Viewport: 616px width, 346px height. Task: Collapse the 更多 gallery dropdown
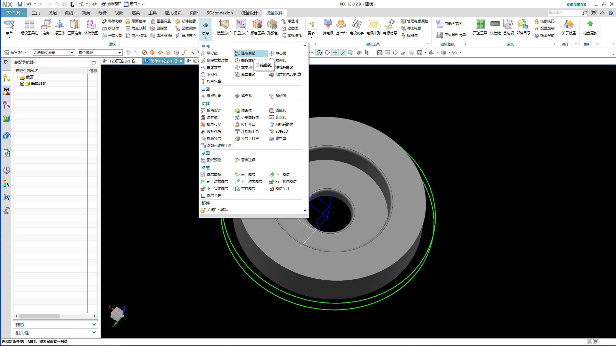[x=206, y=29]
